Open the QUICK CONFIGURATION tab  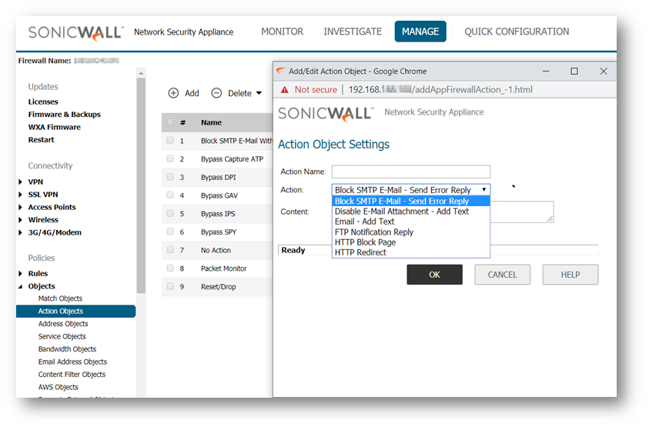(x=517, y=32)
